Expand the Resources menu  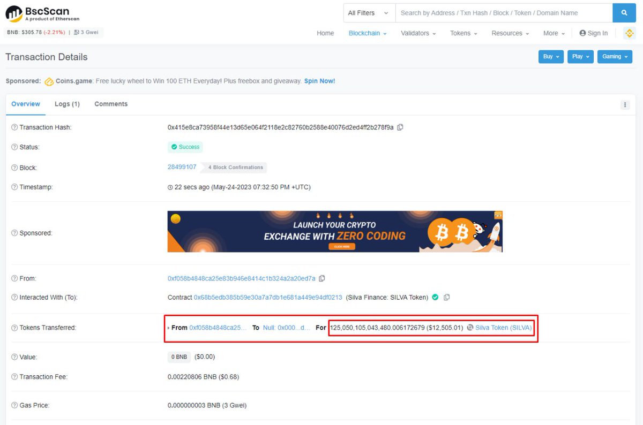click(x=510, y=33)
